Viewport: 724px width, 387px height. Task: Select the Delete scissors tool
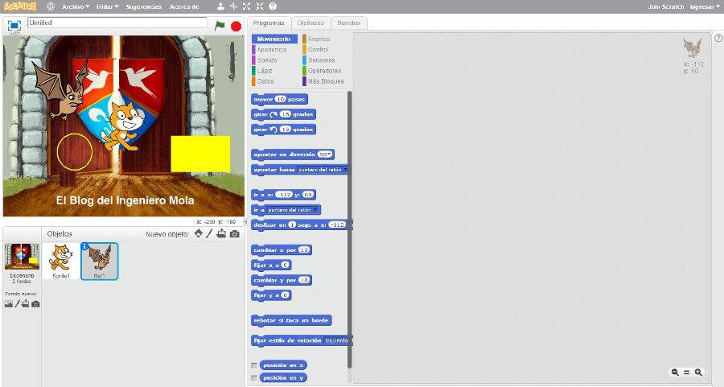click(233, 6)
